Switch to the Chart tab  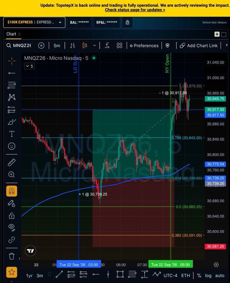[11, 34]
